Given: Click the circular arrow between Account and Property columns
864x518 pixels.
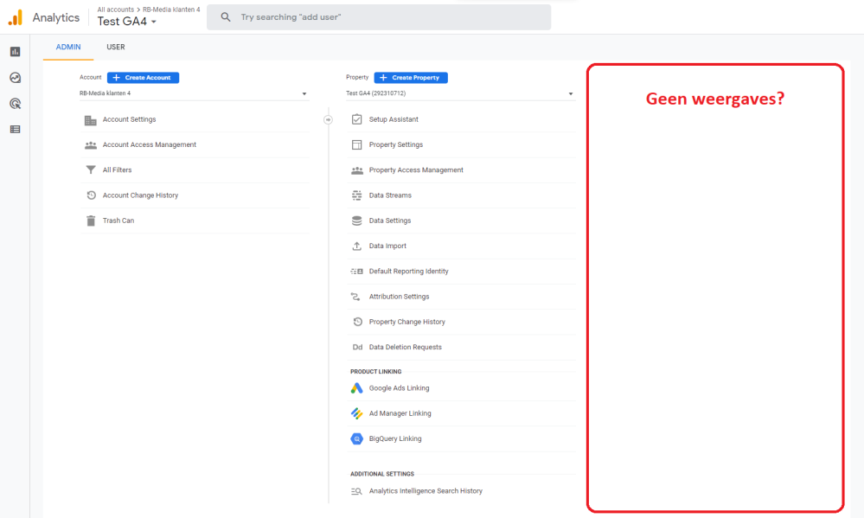Looking at the screenshot, I should pos(328,119).
